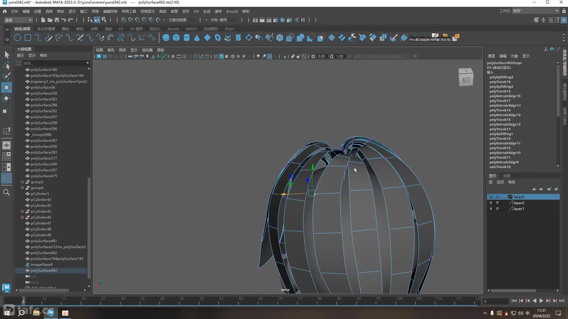Select imagePlane9 in outliner
Image resolution: width=568 pixels, height=319 pixels.
pos(42,265)
